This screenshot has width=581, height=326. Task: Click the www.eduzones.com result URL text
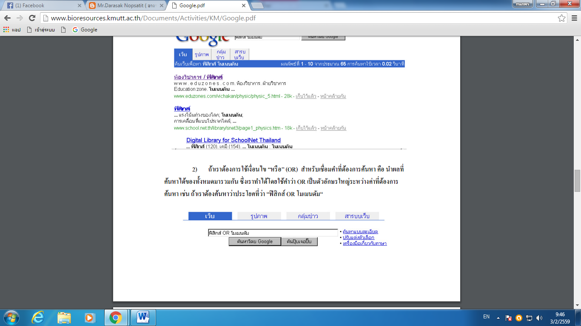227,96
